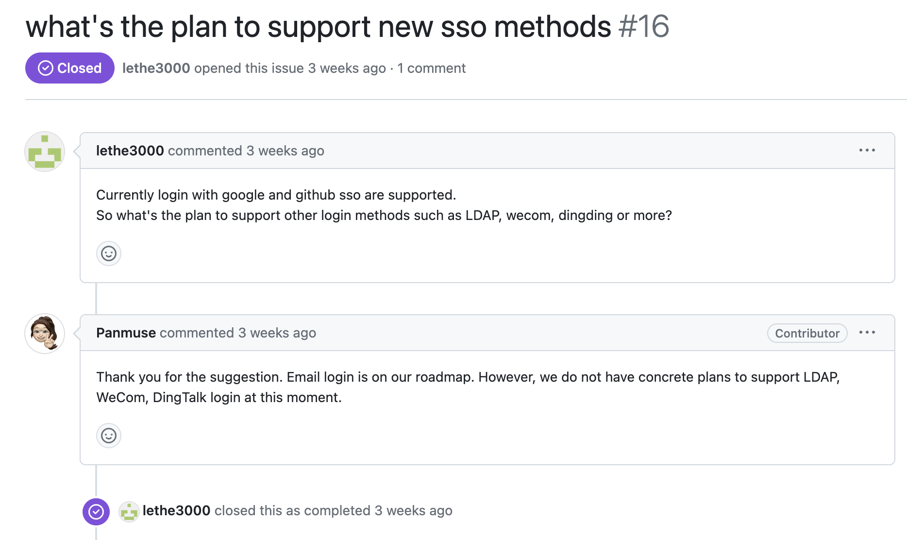The height and width of the screenshot is (540, 907).
Task: Click the issue title text
Action: 318,26
